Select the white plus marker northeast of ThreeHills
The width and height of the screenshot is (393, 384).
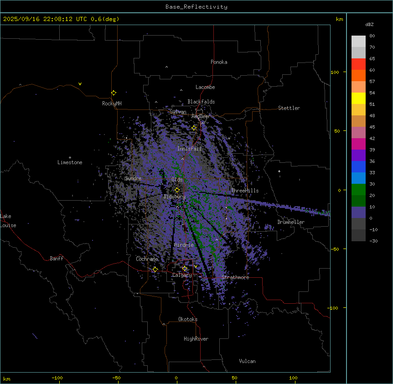click(279, 171)
